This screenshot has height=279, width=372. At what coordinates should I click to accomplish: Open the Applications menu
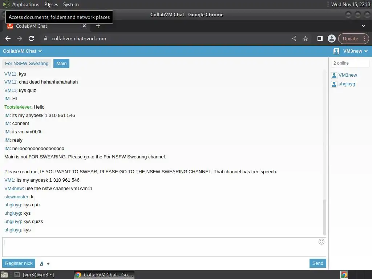[x=26, y=4]
